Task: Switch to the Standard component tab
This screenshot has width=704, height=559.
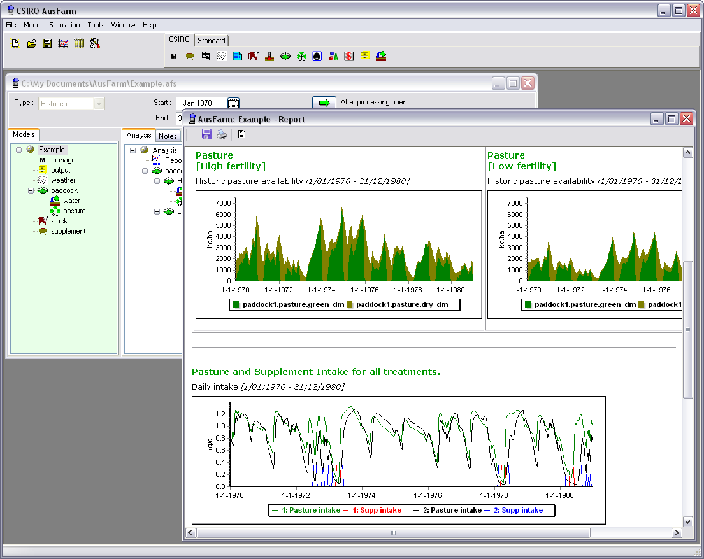Action: point(211,40)
